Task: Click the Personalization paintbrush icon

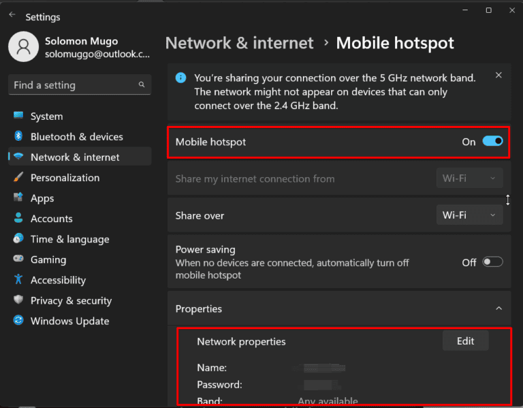Action: coord(18,177)
